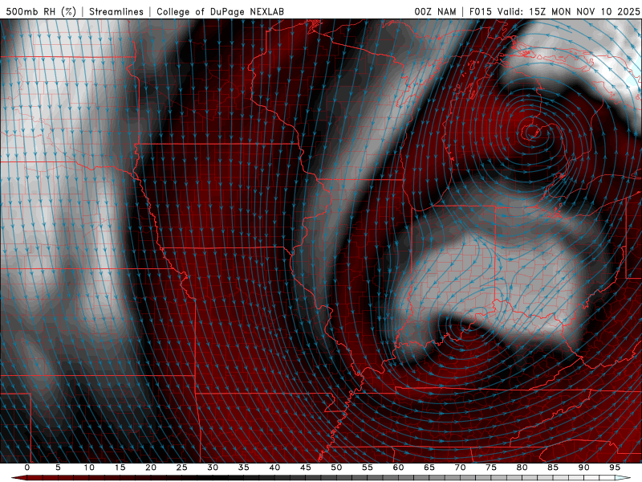Viewport: 642px width, 482px height.
Task: Click colorbar label '55'
Action: [x=368, y=468]
